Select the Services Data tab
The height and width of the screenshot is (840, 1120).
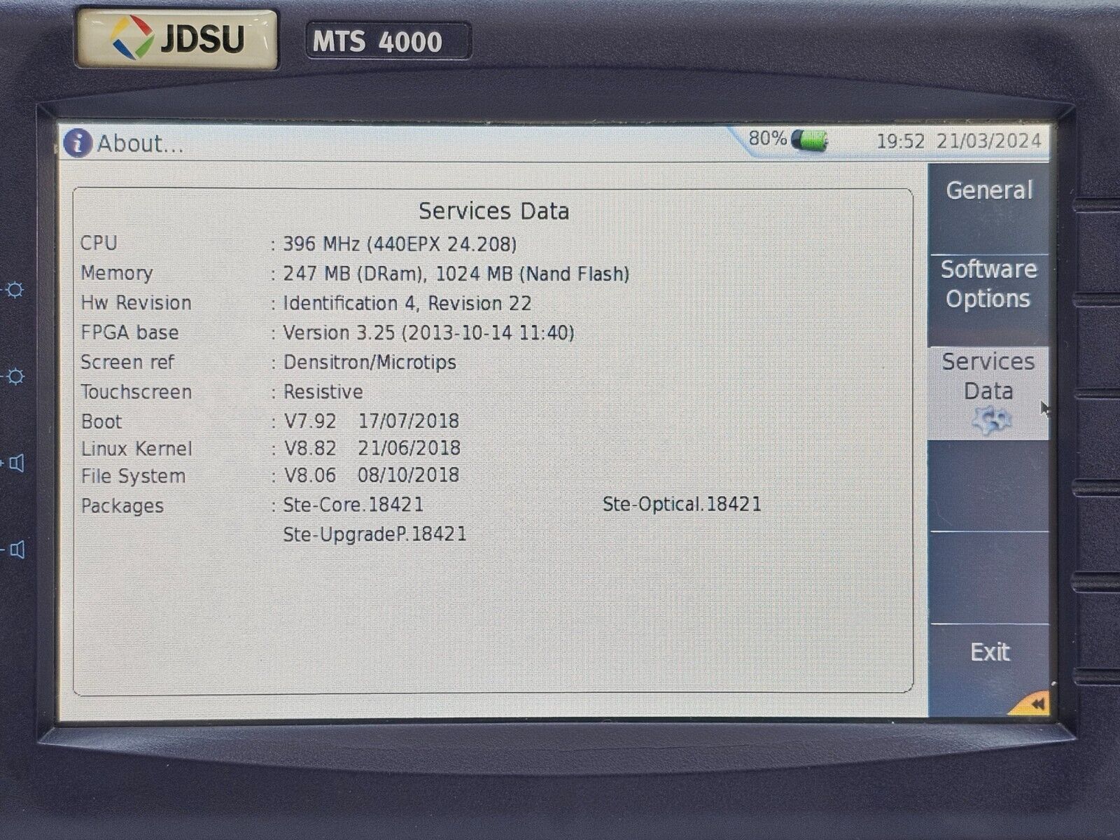pyautogui.click(x=988, y=378)
